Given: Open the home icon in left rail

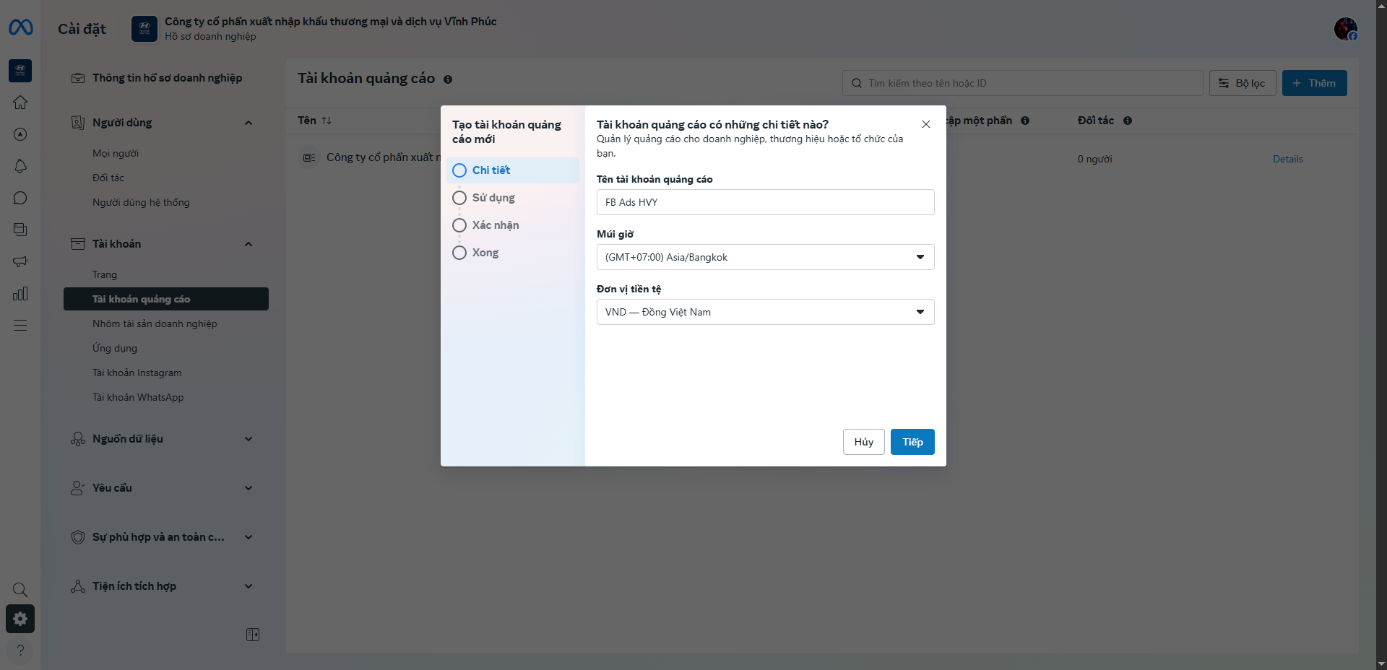Looking at the screenshot, I should point(20,103).
